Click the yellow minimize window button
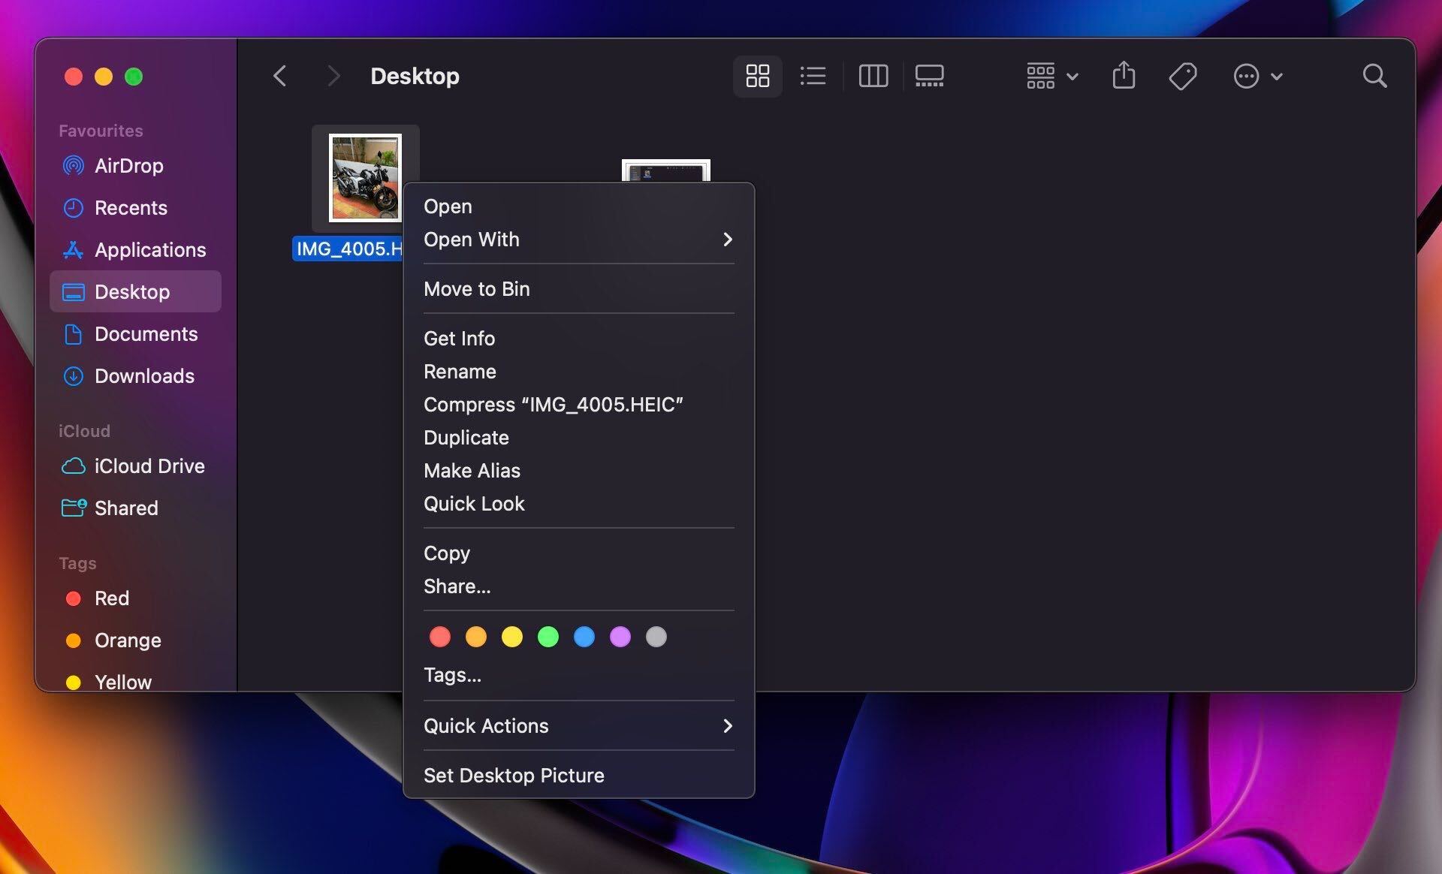Viewport: 1442px width, 874px height. 104,77
